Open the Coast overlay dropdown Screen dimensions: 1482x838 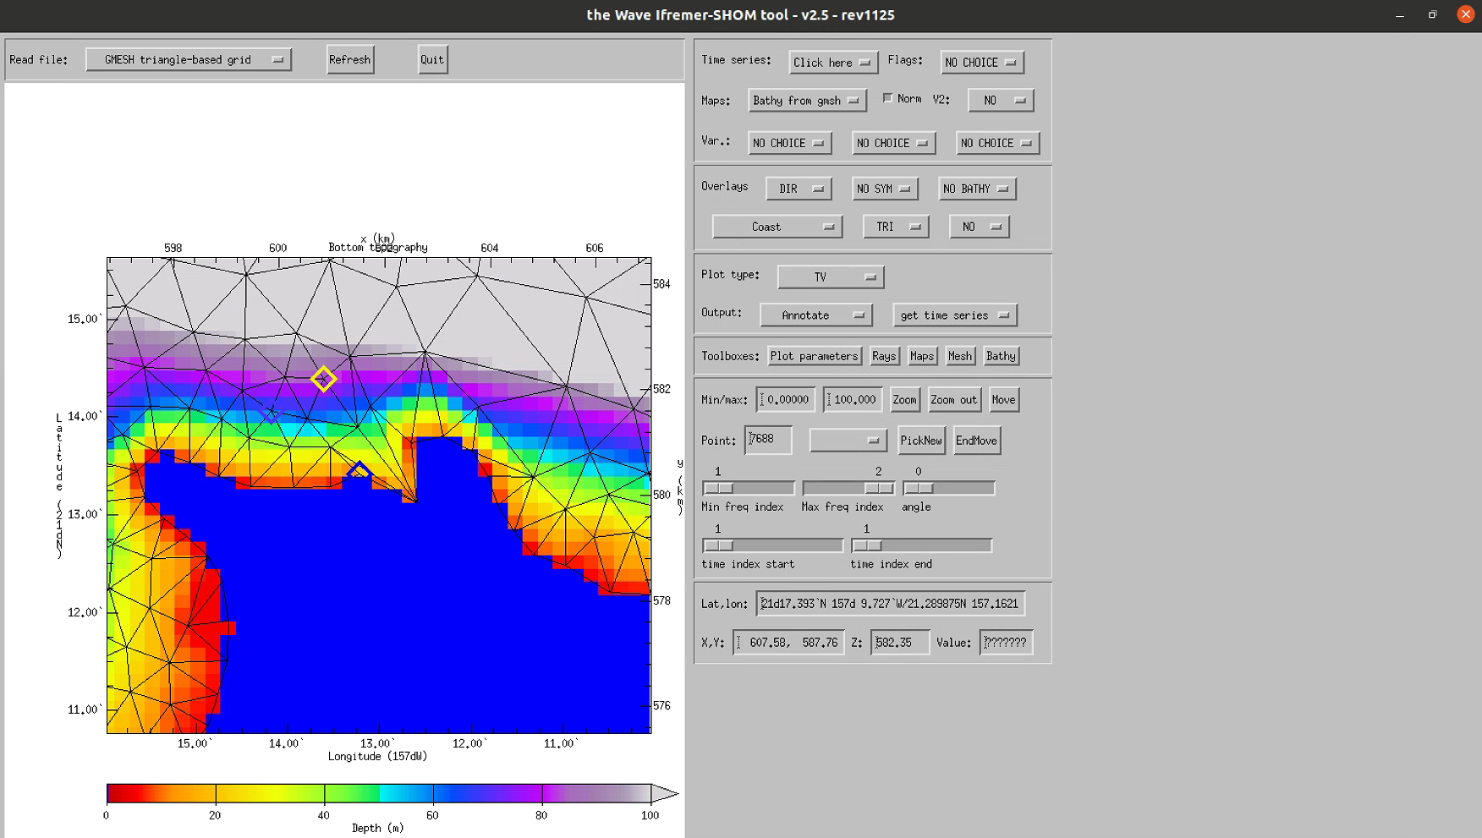(x=777, y=227)
